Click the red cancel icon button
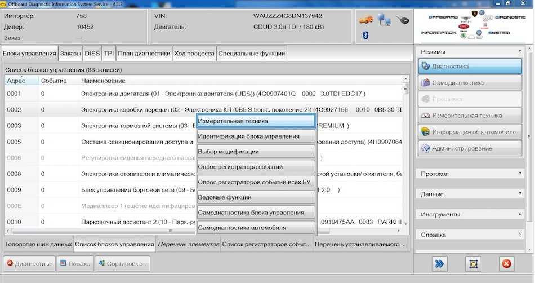 pos(506,263)
